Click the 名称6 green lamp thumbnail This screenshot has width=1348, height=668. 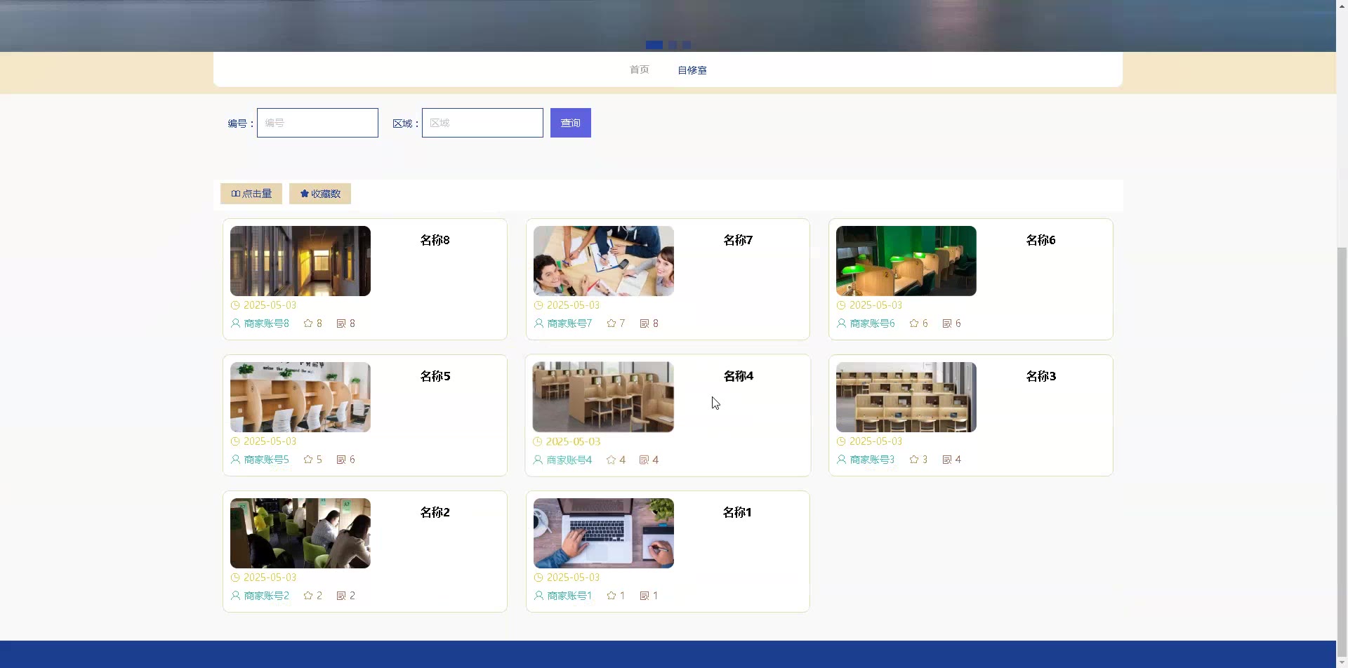(x=906, y=261)
